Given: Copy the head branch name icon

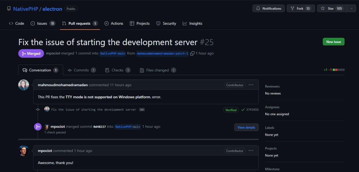Looking at the screenshot, I should coord(192,54).
